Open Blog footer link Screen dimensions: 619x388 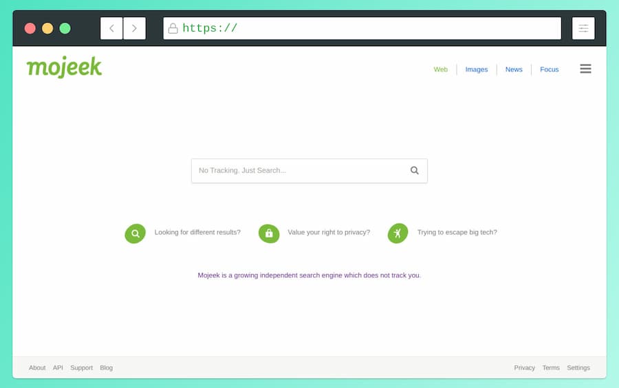tap(106, 367)
